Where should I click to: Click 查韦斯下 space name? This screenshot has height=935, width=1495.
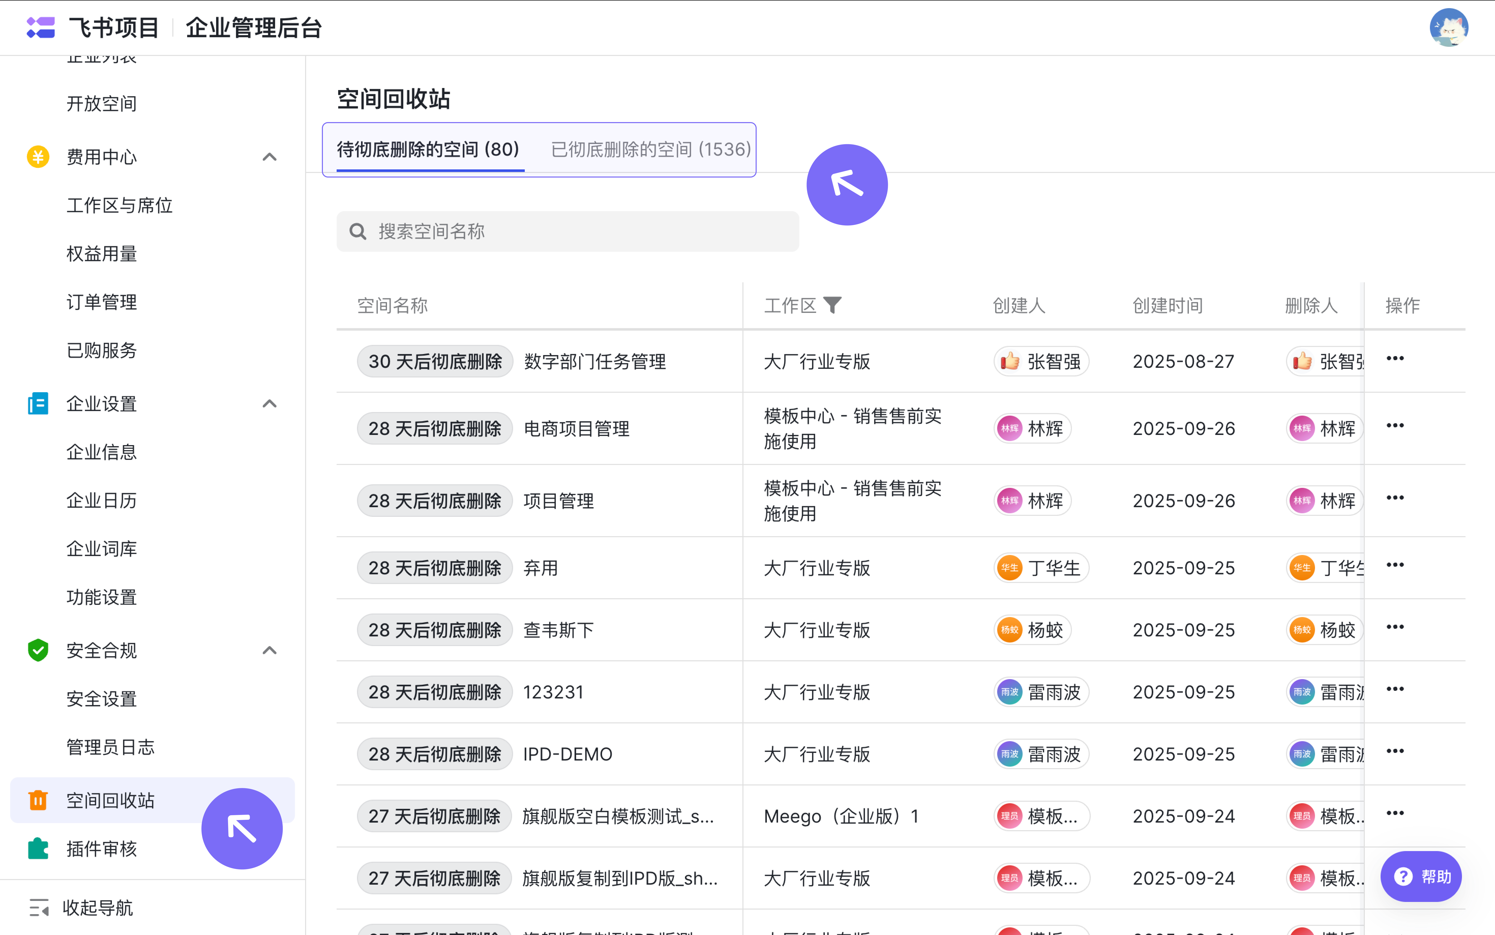pyautogui.click(x=559, y=630)
